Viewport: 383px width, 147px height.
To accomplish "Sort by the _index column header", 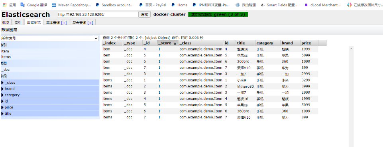I will (x=112, y=43).
